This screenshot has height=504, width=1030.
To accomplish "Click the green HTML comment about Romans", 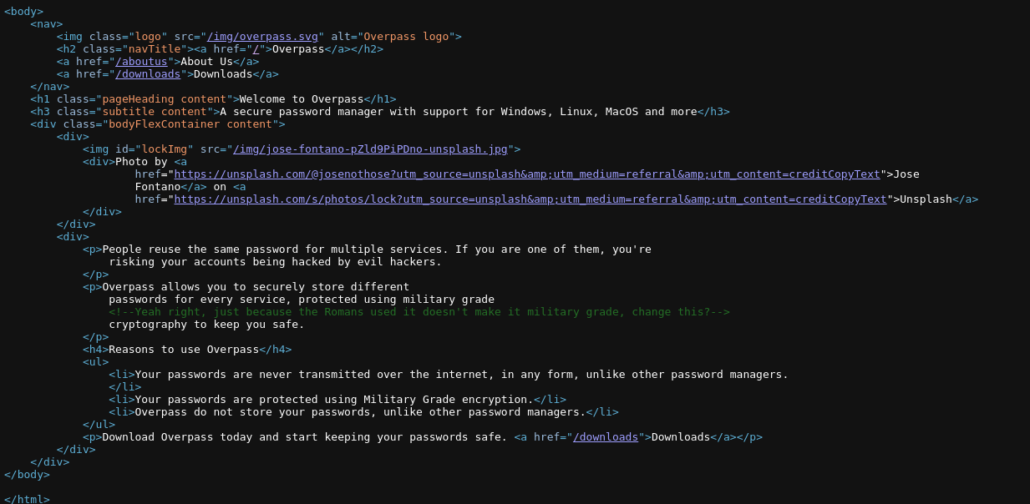I will coord(419,312).
